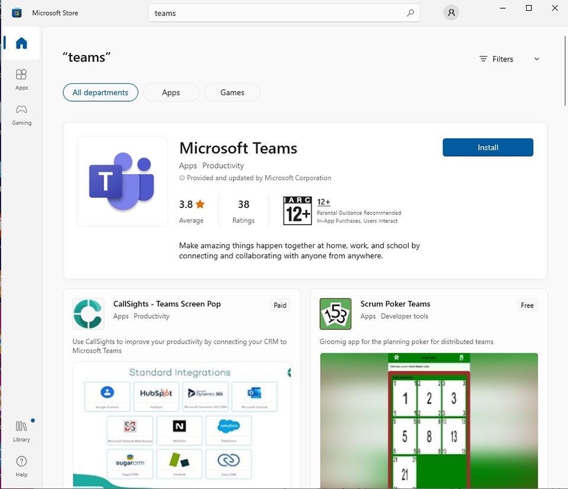The width and height of the screenshot is (568, 489).
Task: Install Microsoft Teams
Action: [x=488, y=147]
